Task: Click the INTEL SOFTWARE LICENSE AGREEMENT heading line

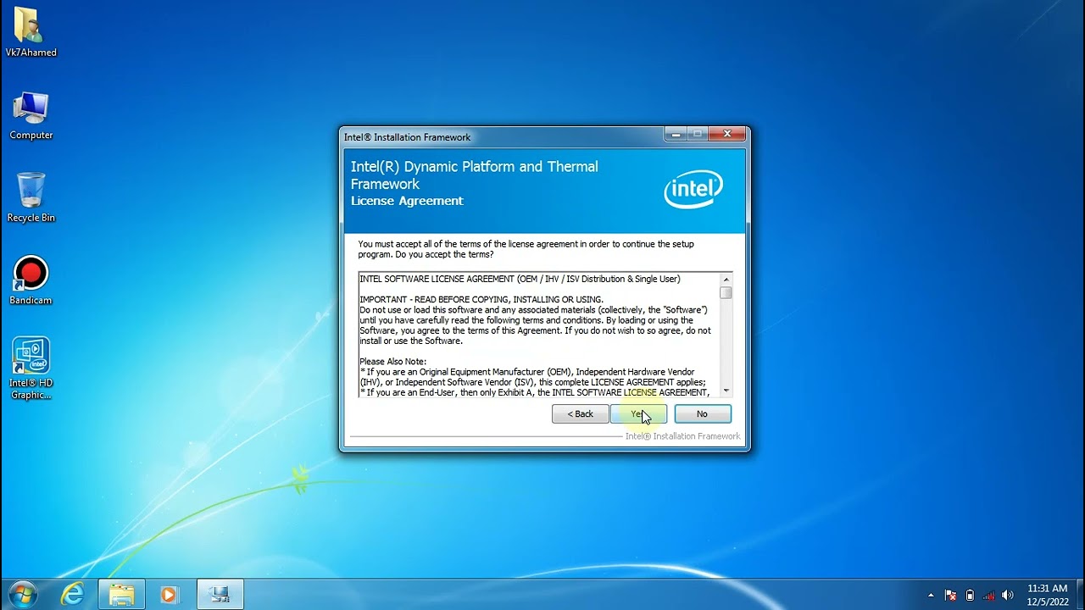Action: [x=520, y=279]
